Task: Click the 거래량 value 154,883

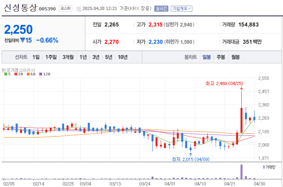Action: click(249, 24)
